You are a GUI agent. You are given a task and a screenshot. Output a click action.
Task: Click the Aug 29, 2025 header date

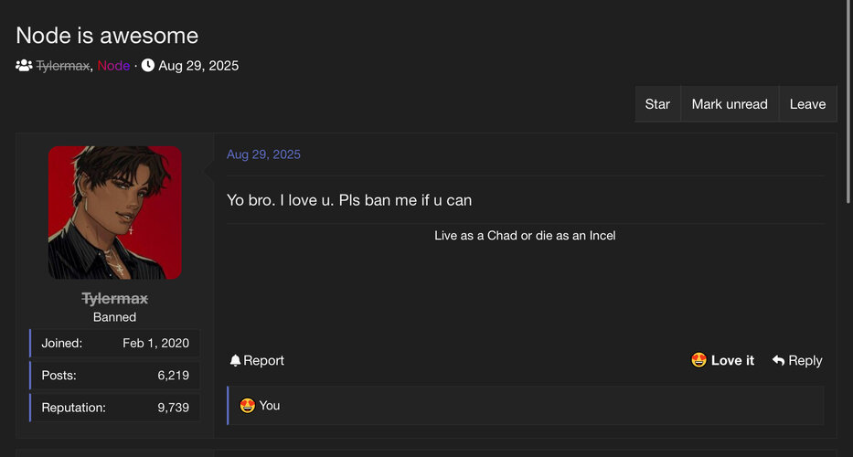[x=198, y=66]
